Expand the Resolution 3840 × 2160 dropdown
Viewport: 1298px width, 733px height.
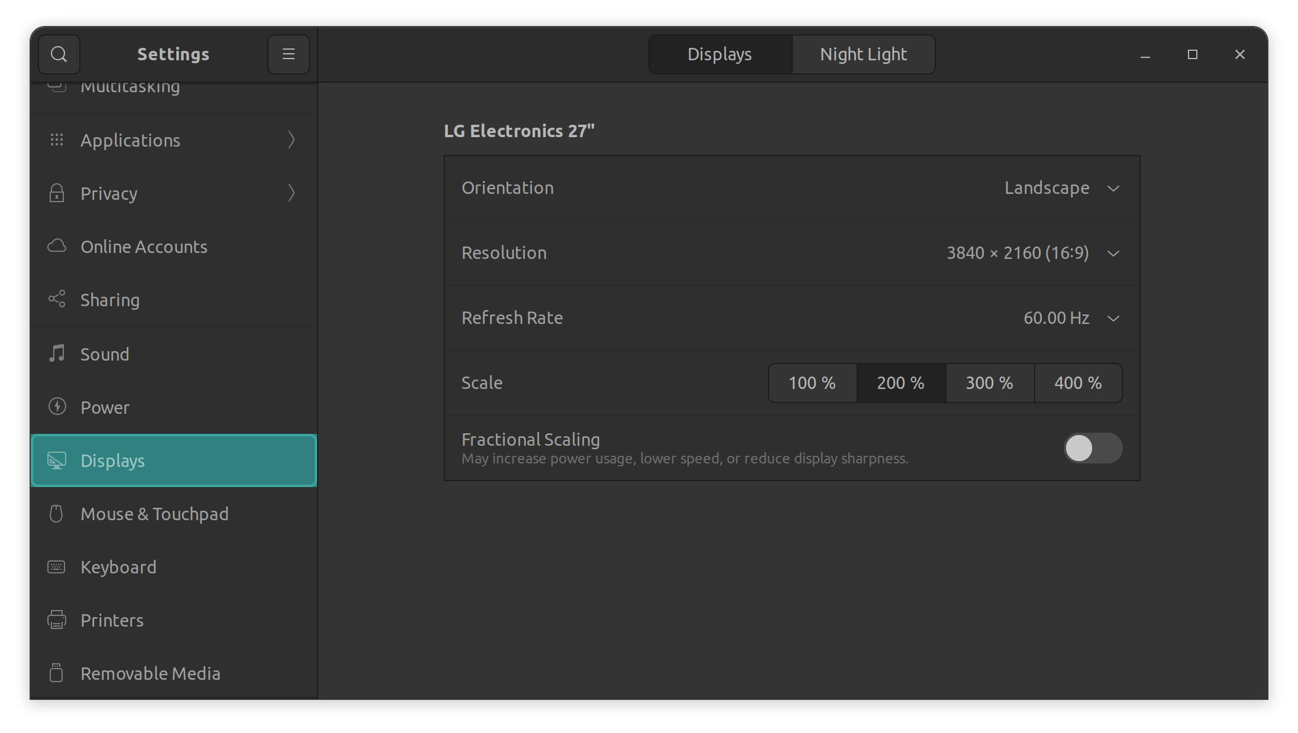tap(1032, 253)
